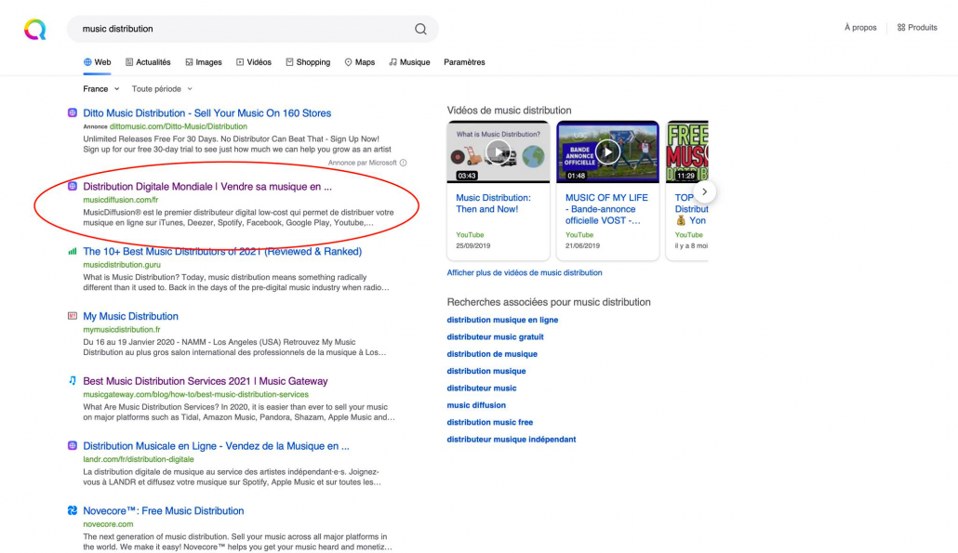Open MUSIC OF MY LIFE video title
This screenshot has height=553, width=958.
click(x=606, y=209)
